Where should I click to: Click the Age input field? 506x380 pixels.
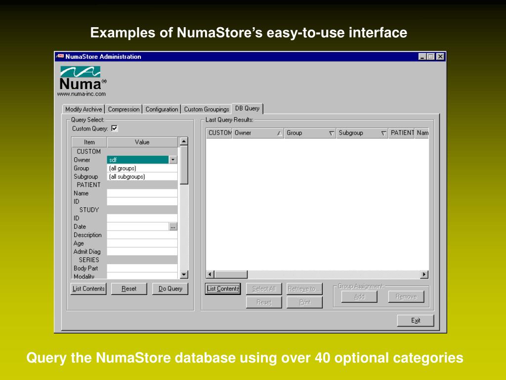click(142, 243)
